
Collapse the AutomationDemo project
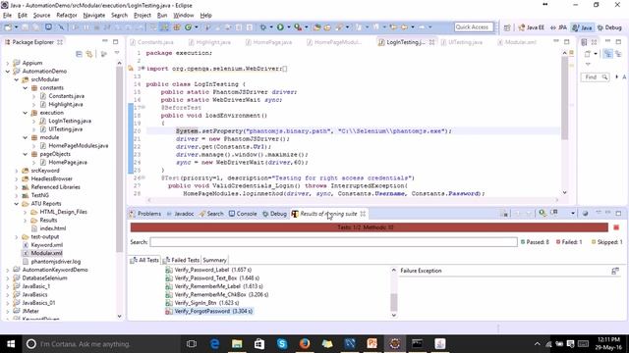[8, 72]
